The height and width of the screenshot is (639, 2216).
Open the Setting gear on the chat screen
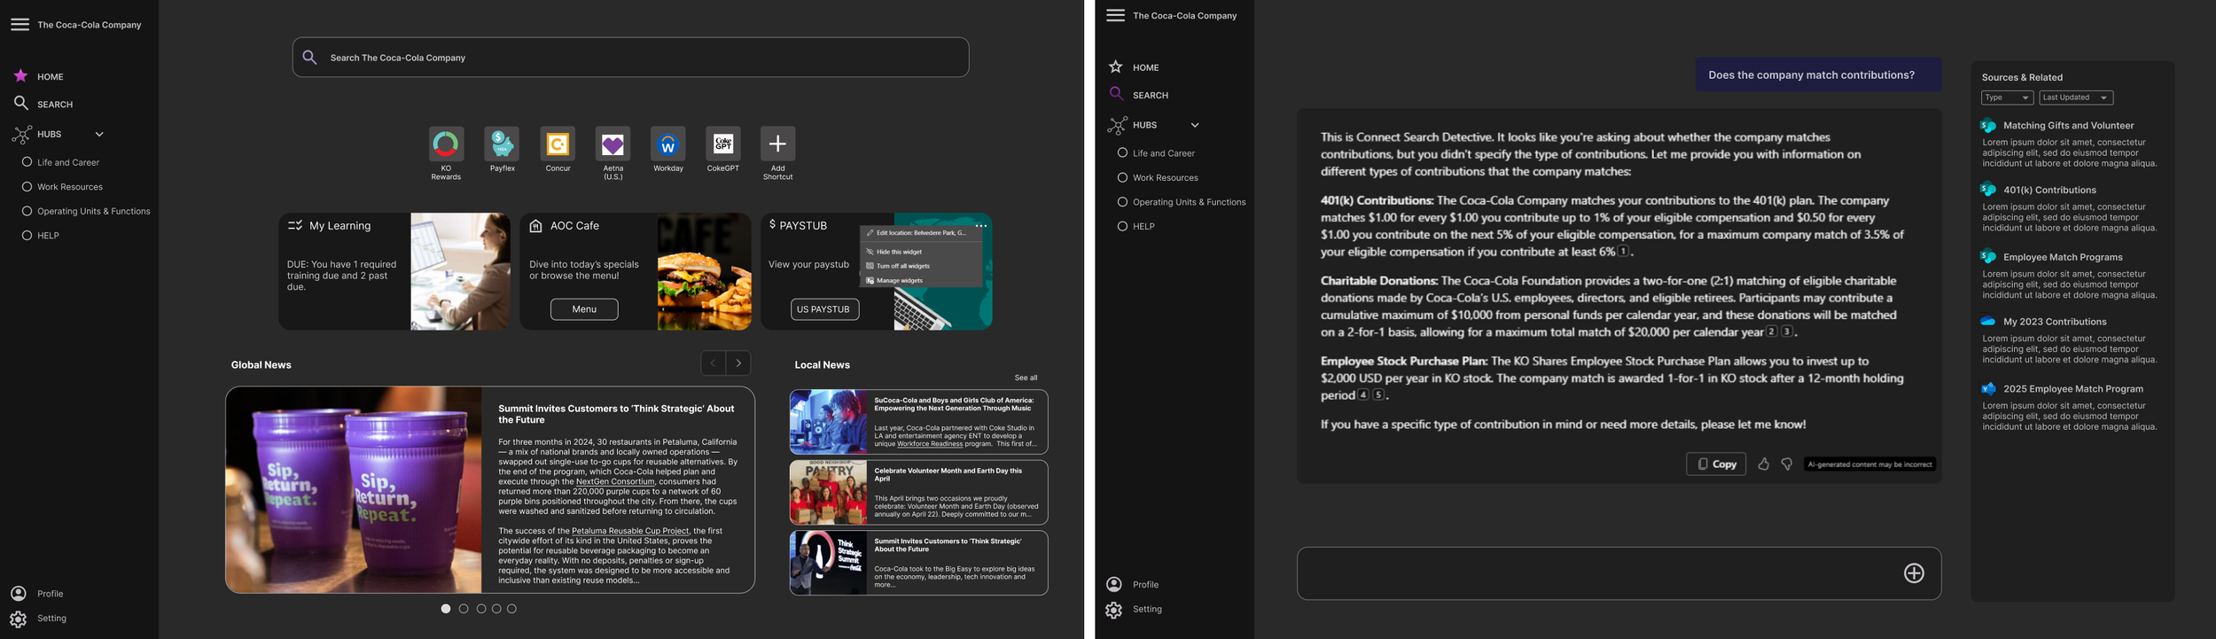(x=1114, y=610)
